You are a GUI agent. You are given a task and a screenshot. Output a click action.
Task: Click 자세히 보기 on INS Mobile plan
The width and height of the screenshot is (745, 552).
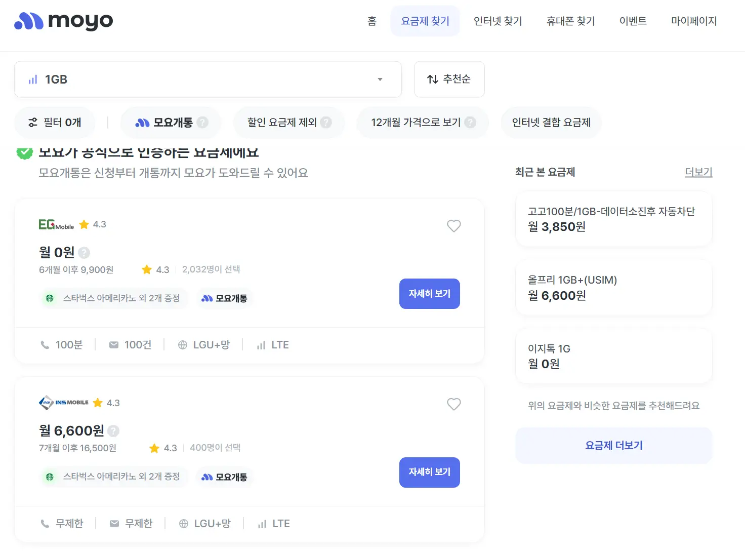tap(430, 472)
